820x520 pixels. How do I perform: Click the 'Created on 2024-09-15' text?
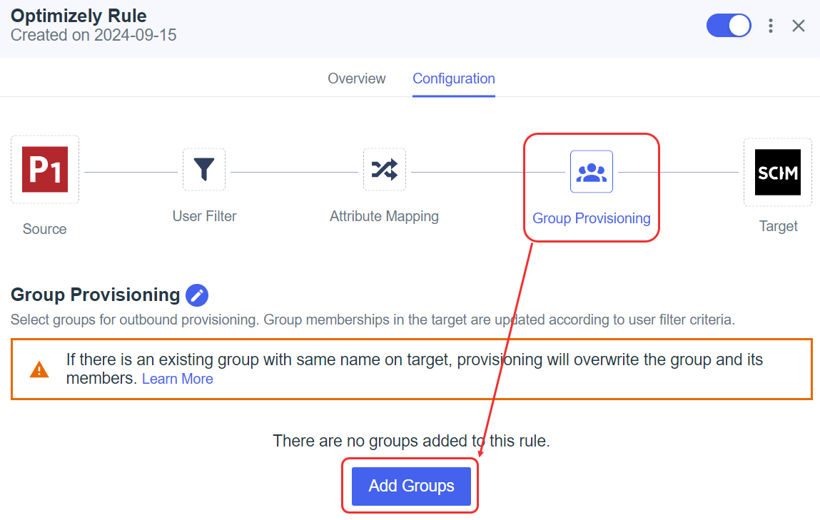click(x=93, y=35)
